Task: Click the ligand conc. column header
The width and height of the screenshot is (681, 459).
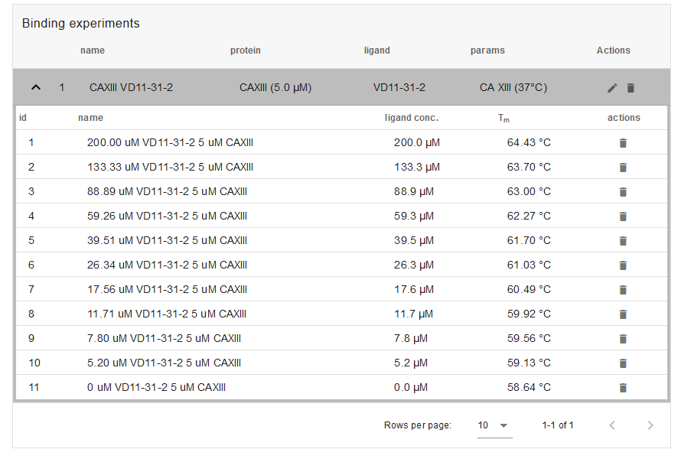Action: [x=411, y=118]
